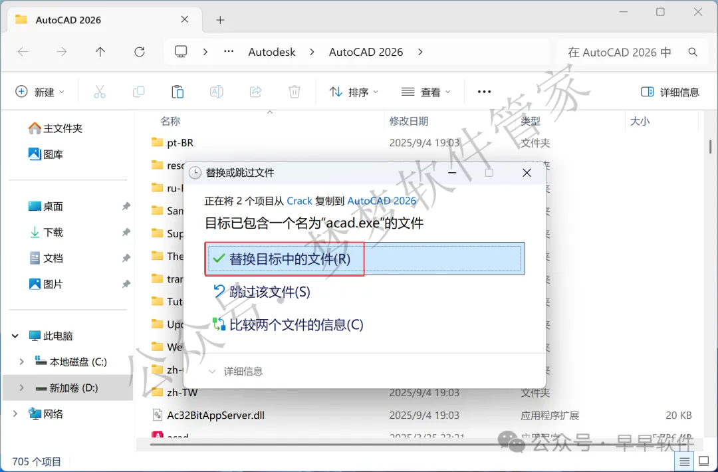Close the AutoCAD 2026 tab
The height and width of the screenshot is (472, 718).
(185, 19)
